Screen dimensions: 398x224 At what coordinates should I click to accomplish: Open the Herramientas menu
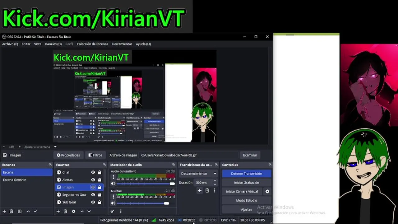click(x=122, y=44)
